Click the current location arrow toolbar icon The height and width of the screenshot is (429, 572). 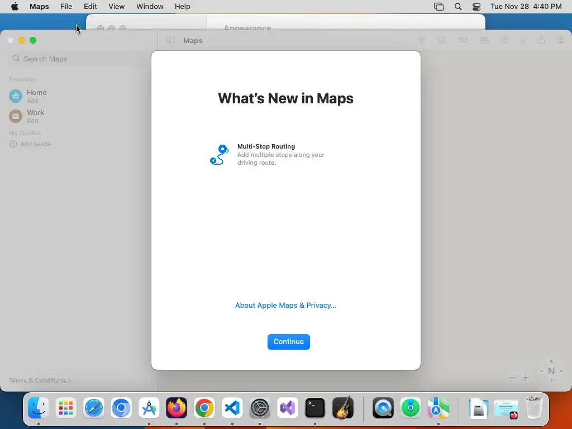click(421, 40)
